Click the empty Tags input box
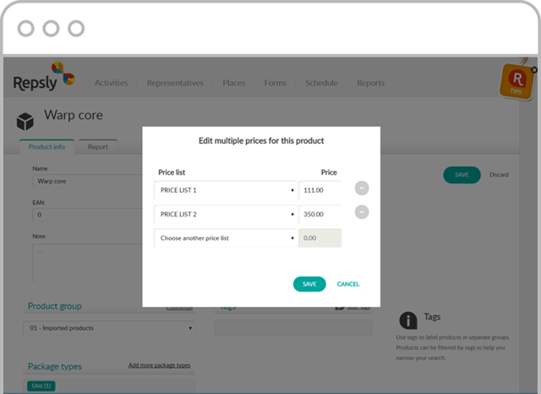This screenshot has height=394, width=541. click(x=293, y=328)
